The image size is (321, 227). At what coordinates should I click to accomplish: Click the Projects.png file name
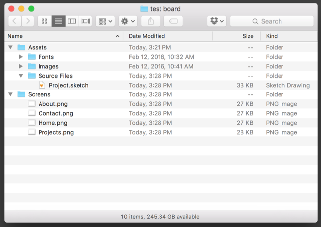point(56,132)
